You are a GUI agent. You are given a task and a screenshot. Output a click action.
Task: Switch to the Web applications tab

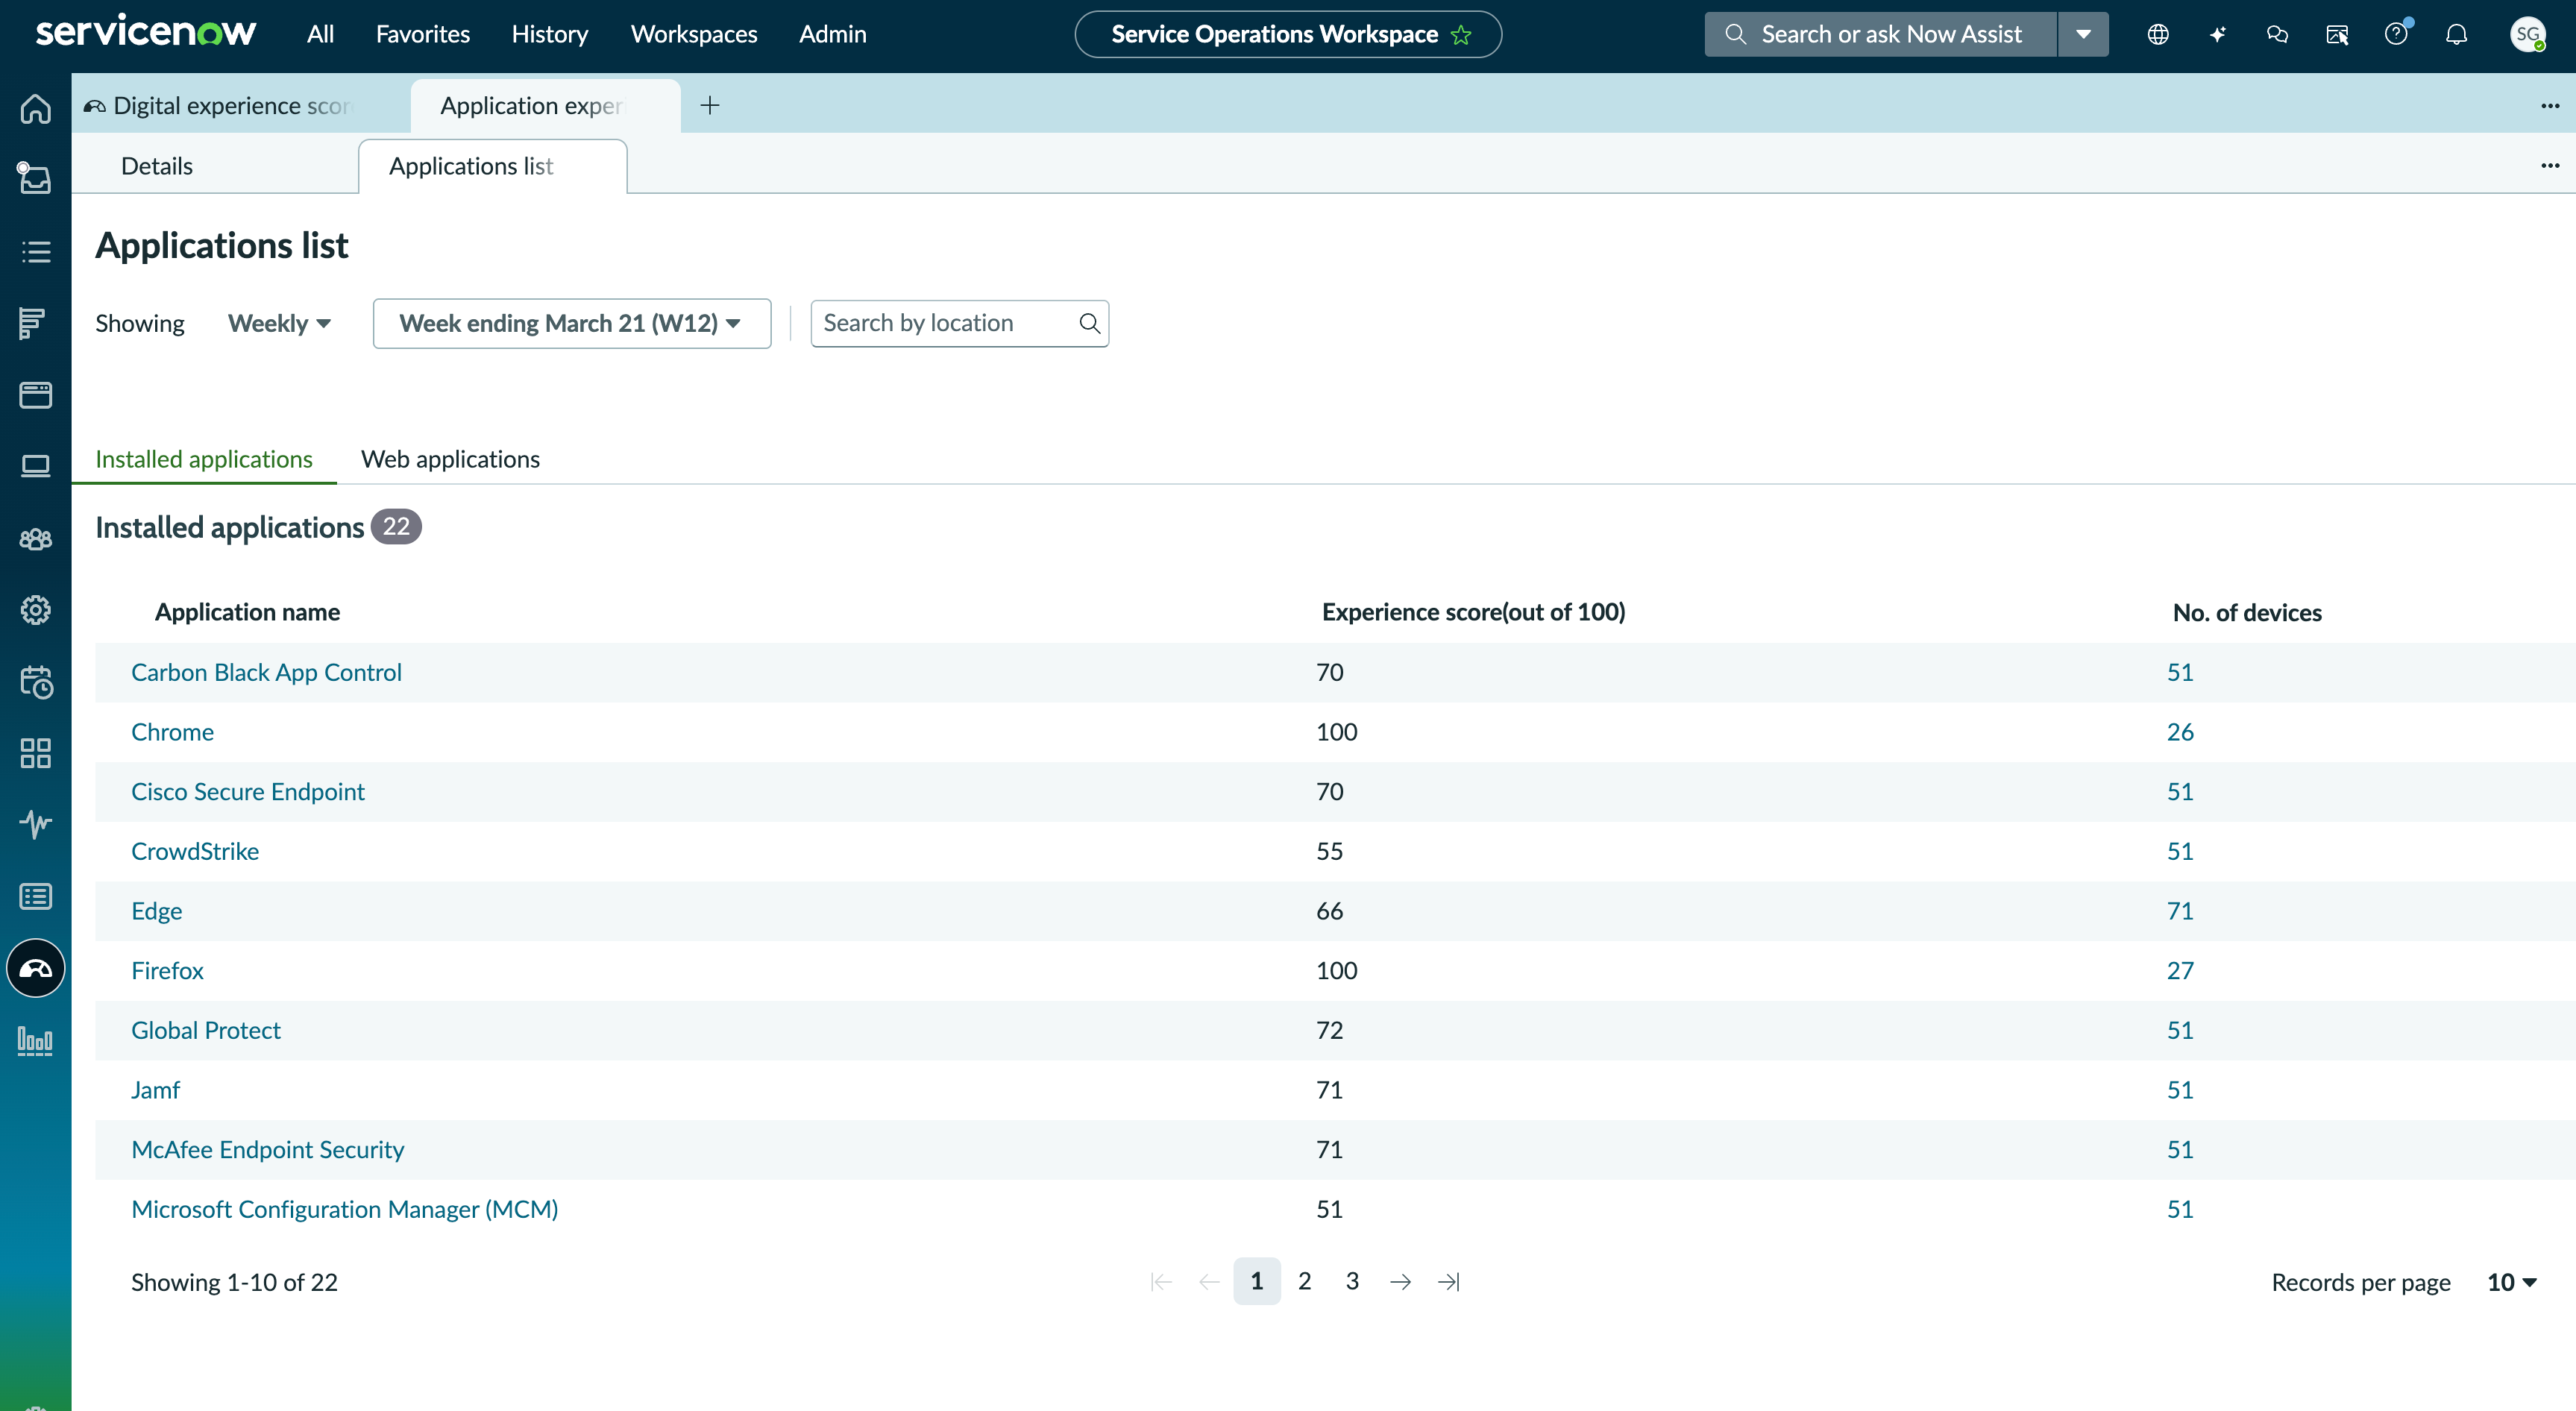pyautogui.click(x=450, y=459)
